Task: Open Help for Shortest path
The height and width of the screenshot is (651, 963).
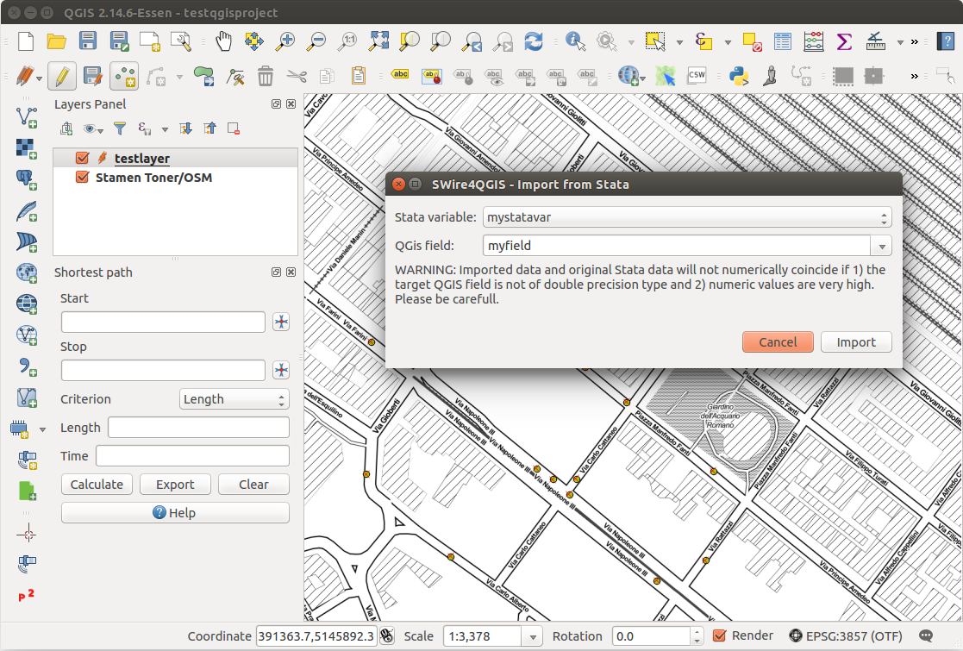Action: point(175,513)
